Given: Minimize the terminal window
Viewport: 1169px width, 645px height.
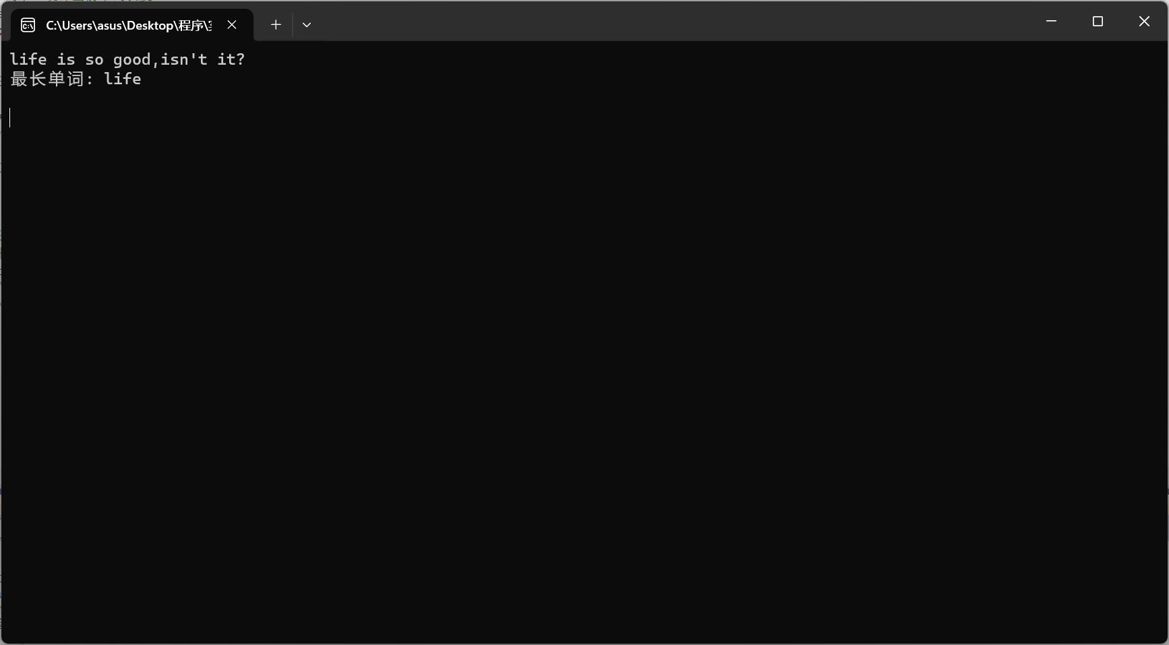Looking at the screenshot, I should (x=1051, y=22).
